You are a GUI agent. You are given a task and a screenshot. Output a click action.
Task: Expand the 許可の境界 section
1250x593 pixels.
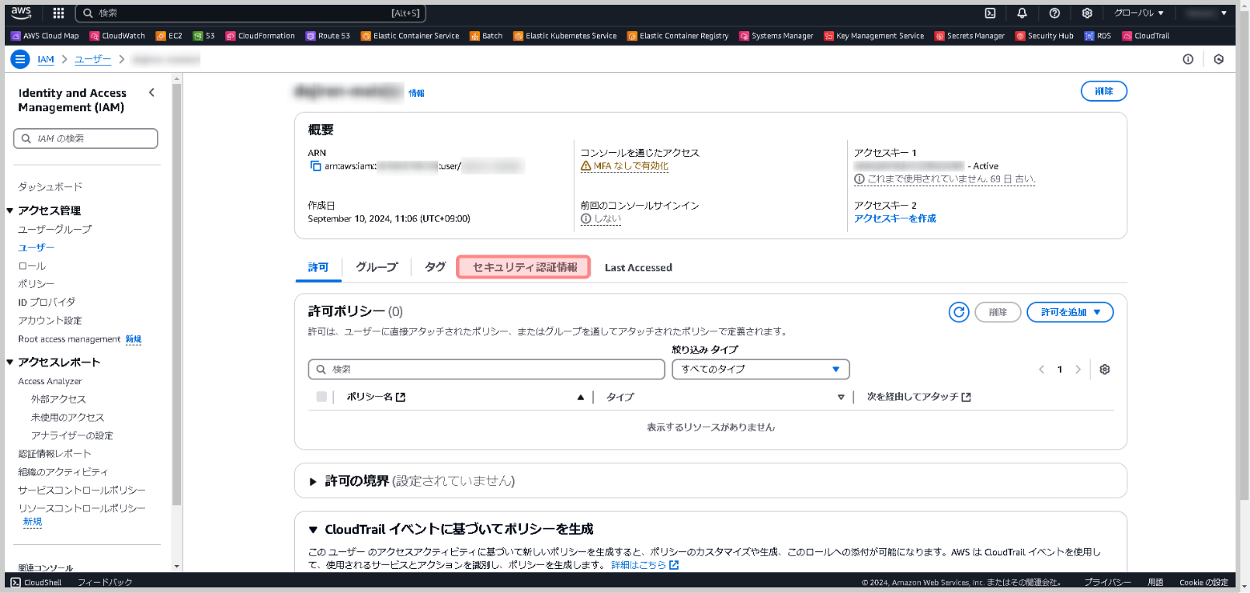pyautogui.click(x=313, y=481)
